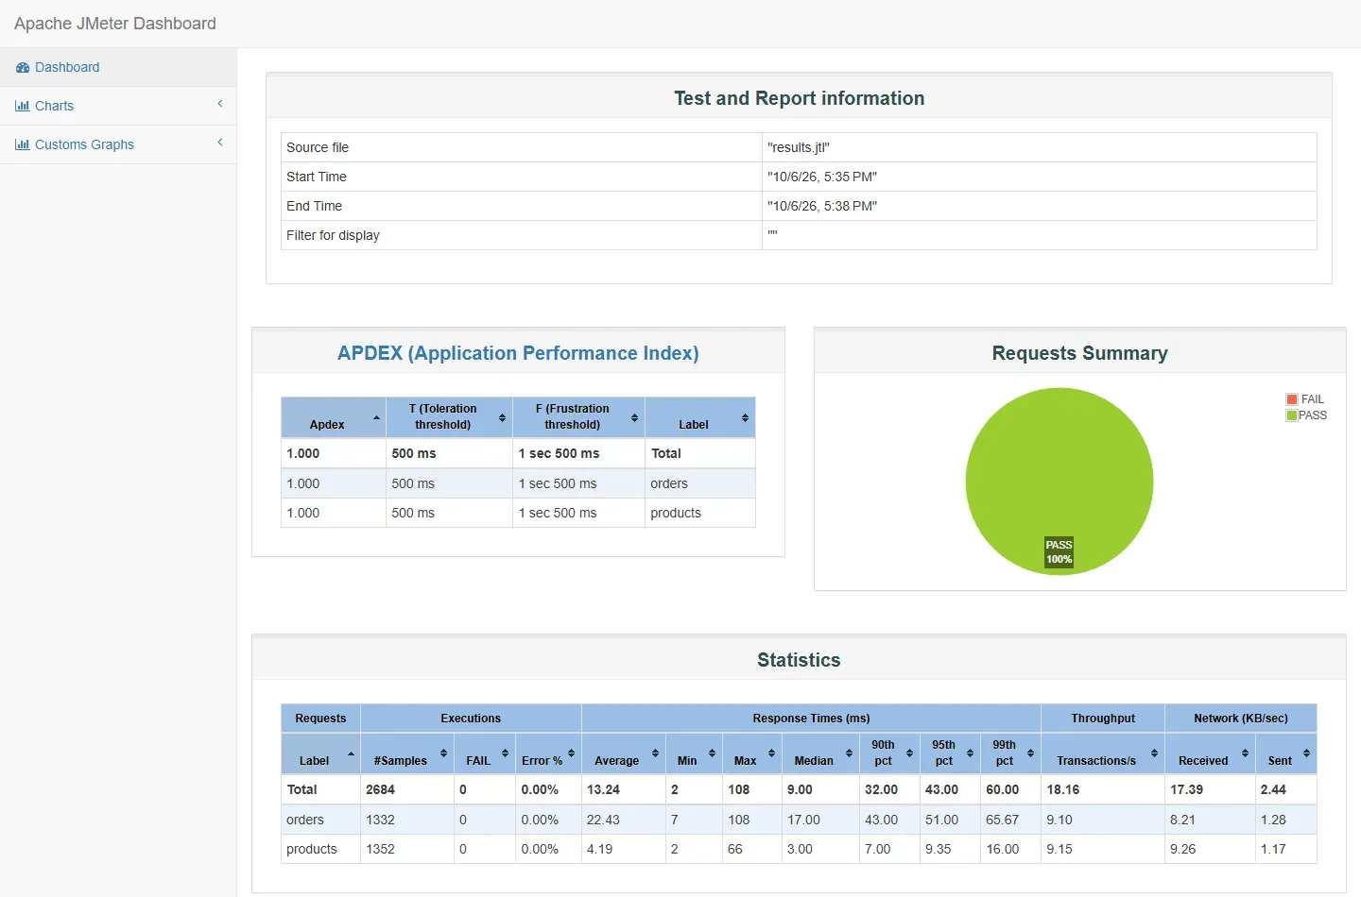Screen dimensions: 1361x897
Task: Click the Total label in APDEX table
Action: tap(666, 453)
